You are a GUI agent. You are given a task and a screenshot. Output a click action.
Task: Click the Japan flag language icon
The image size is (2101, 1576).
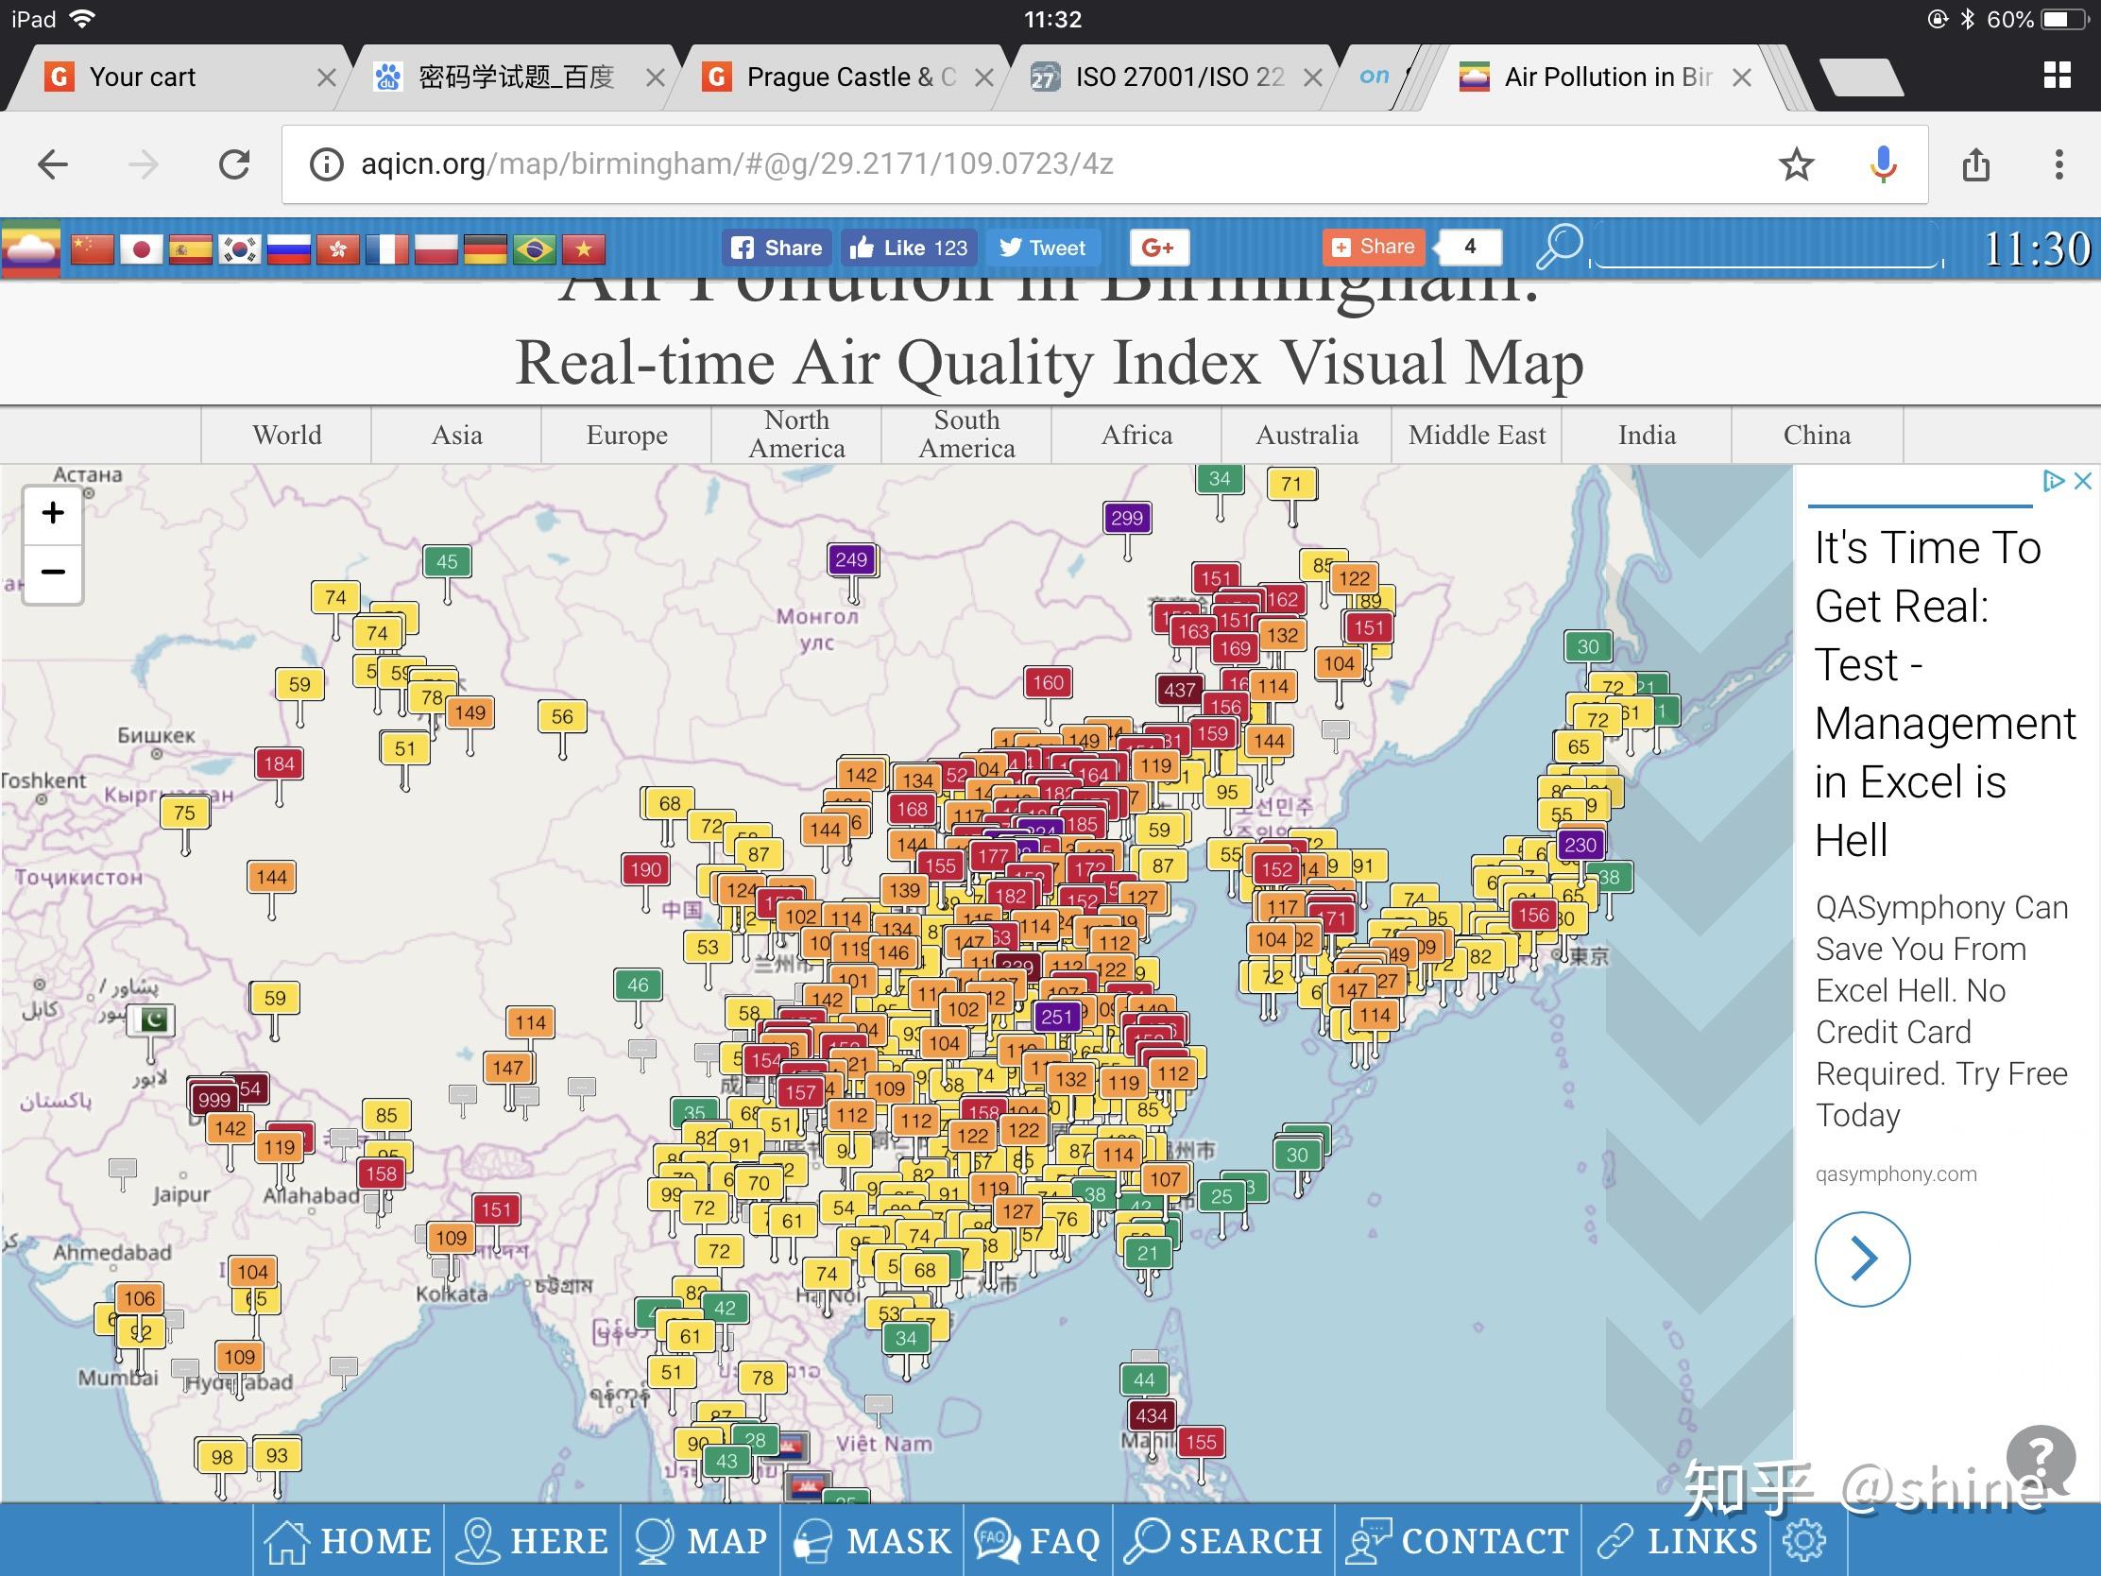(x=142, y=248)
